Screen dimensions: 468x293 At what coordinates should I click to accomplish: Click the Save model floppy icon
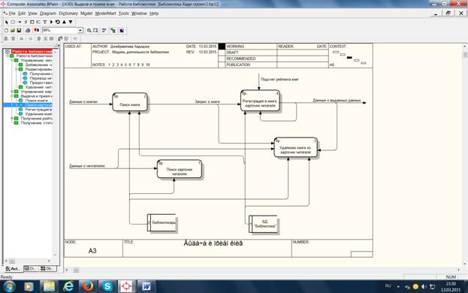19,31
